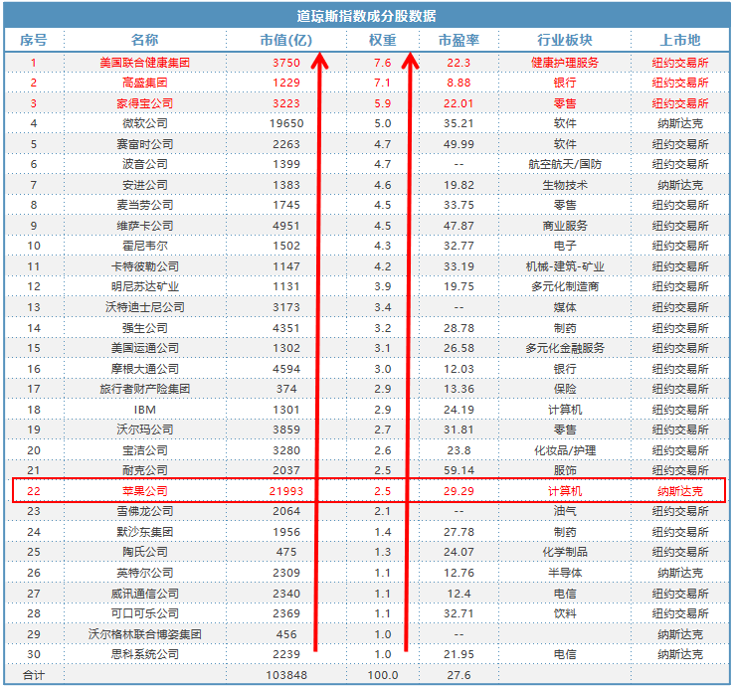Select the 耐克公司 name cell
734x688 pixels.
144,470
